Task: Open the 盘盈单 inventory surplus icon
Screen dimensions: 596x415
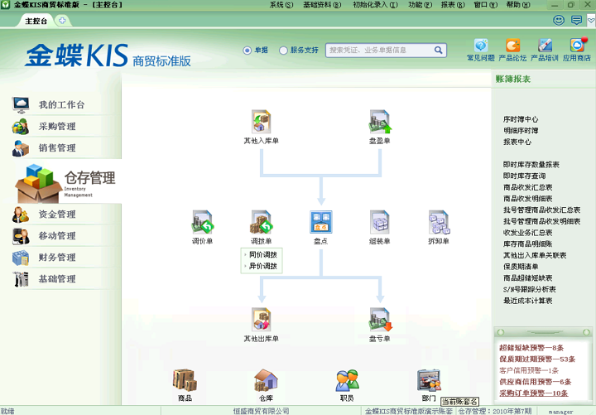Action: [379, 123]
